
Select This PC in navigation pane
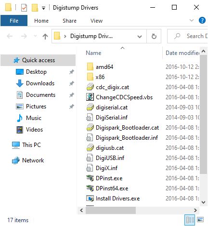[31, 145]
